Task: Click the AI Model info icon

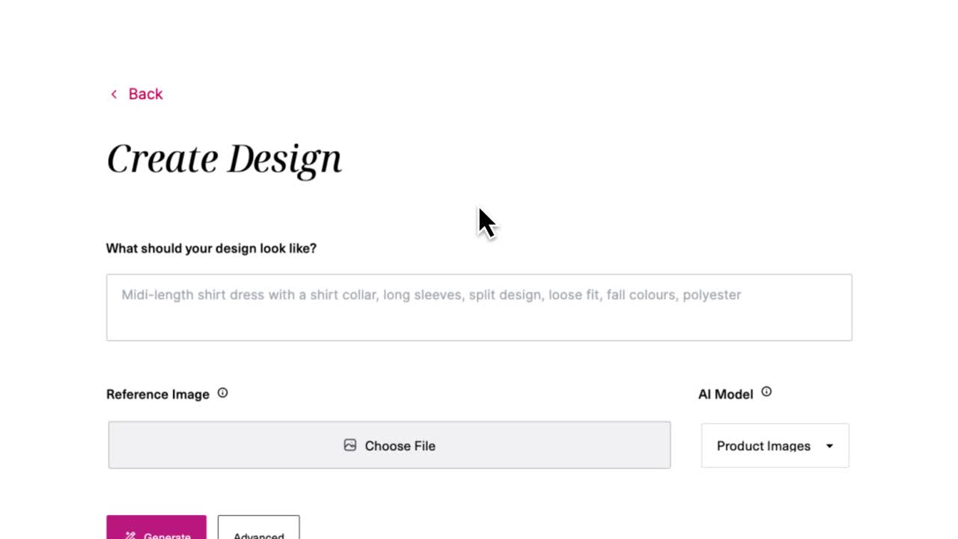Action: tap(766, 392)
